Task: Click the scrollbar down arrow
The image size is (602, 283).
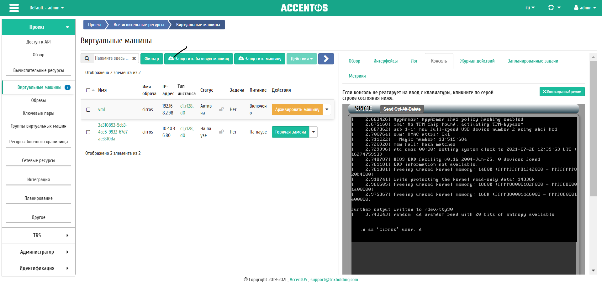Action: (x=593, y=270)
